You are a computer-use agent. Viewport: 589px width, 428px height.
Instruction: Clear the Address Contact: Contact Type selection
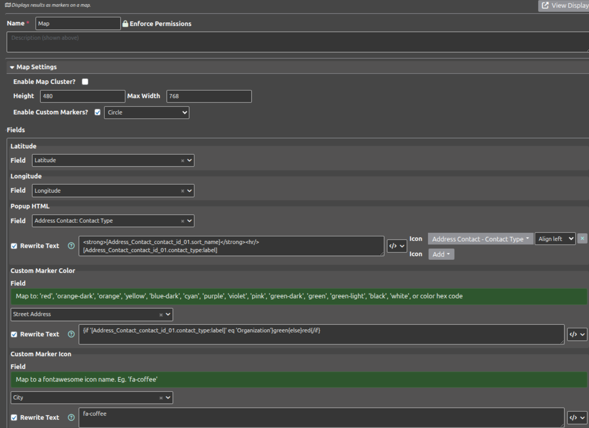click(182, 221)
